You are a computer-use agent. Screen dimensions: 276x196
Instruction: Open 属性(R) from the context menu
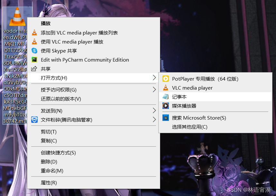pyautogui.click(x=94, y=183)
